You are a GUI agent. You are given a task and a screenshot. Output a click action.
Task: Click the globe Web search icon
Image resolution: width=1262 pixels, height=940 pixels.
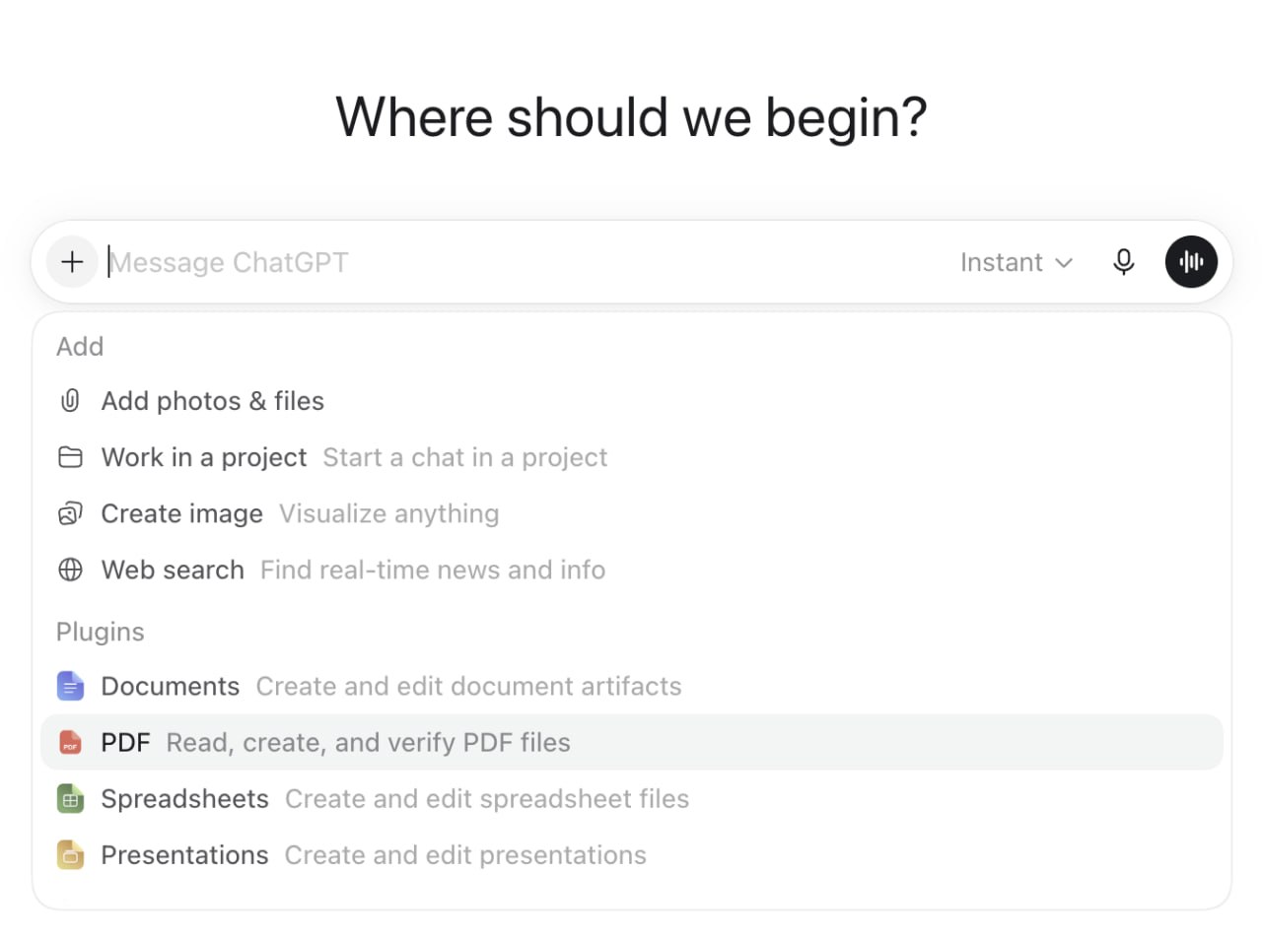(x=70, y=570)
